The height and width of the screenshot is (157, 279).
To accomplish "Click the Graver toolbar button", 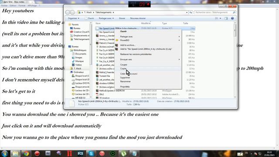I will coord(122,18).
